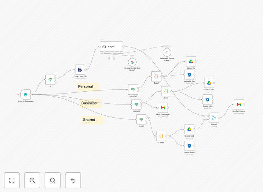This screenshot has width=263, height=192.
Task: Select the node labeled Code
Action: [166, 91]
